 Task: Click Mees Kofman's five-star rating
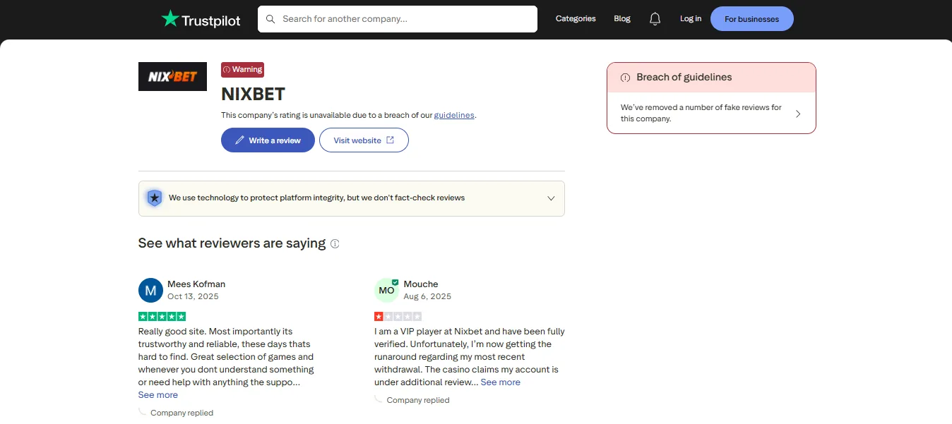click(x=162, y=317)
